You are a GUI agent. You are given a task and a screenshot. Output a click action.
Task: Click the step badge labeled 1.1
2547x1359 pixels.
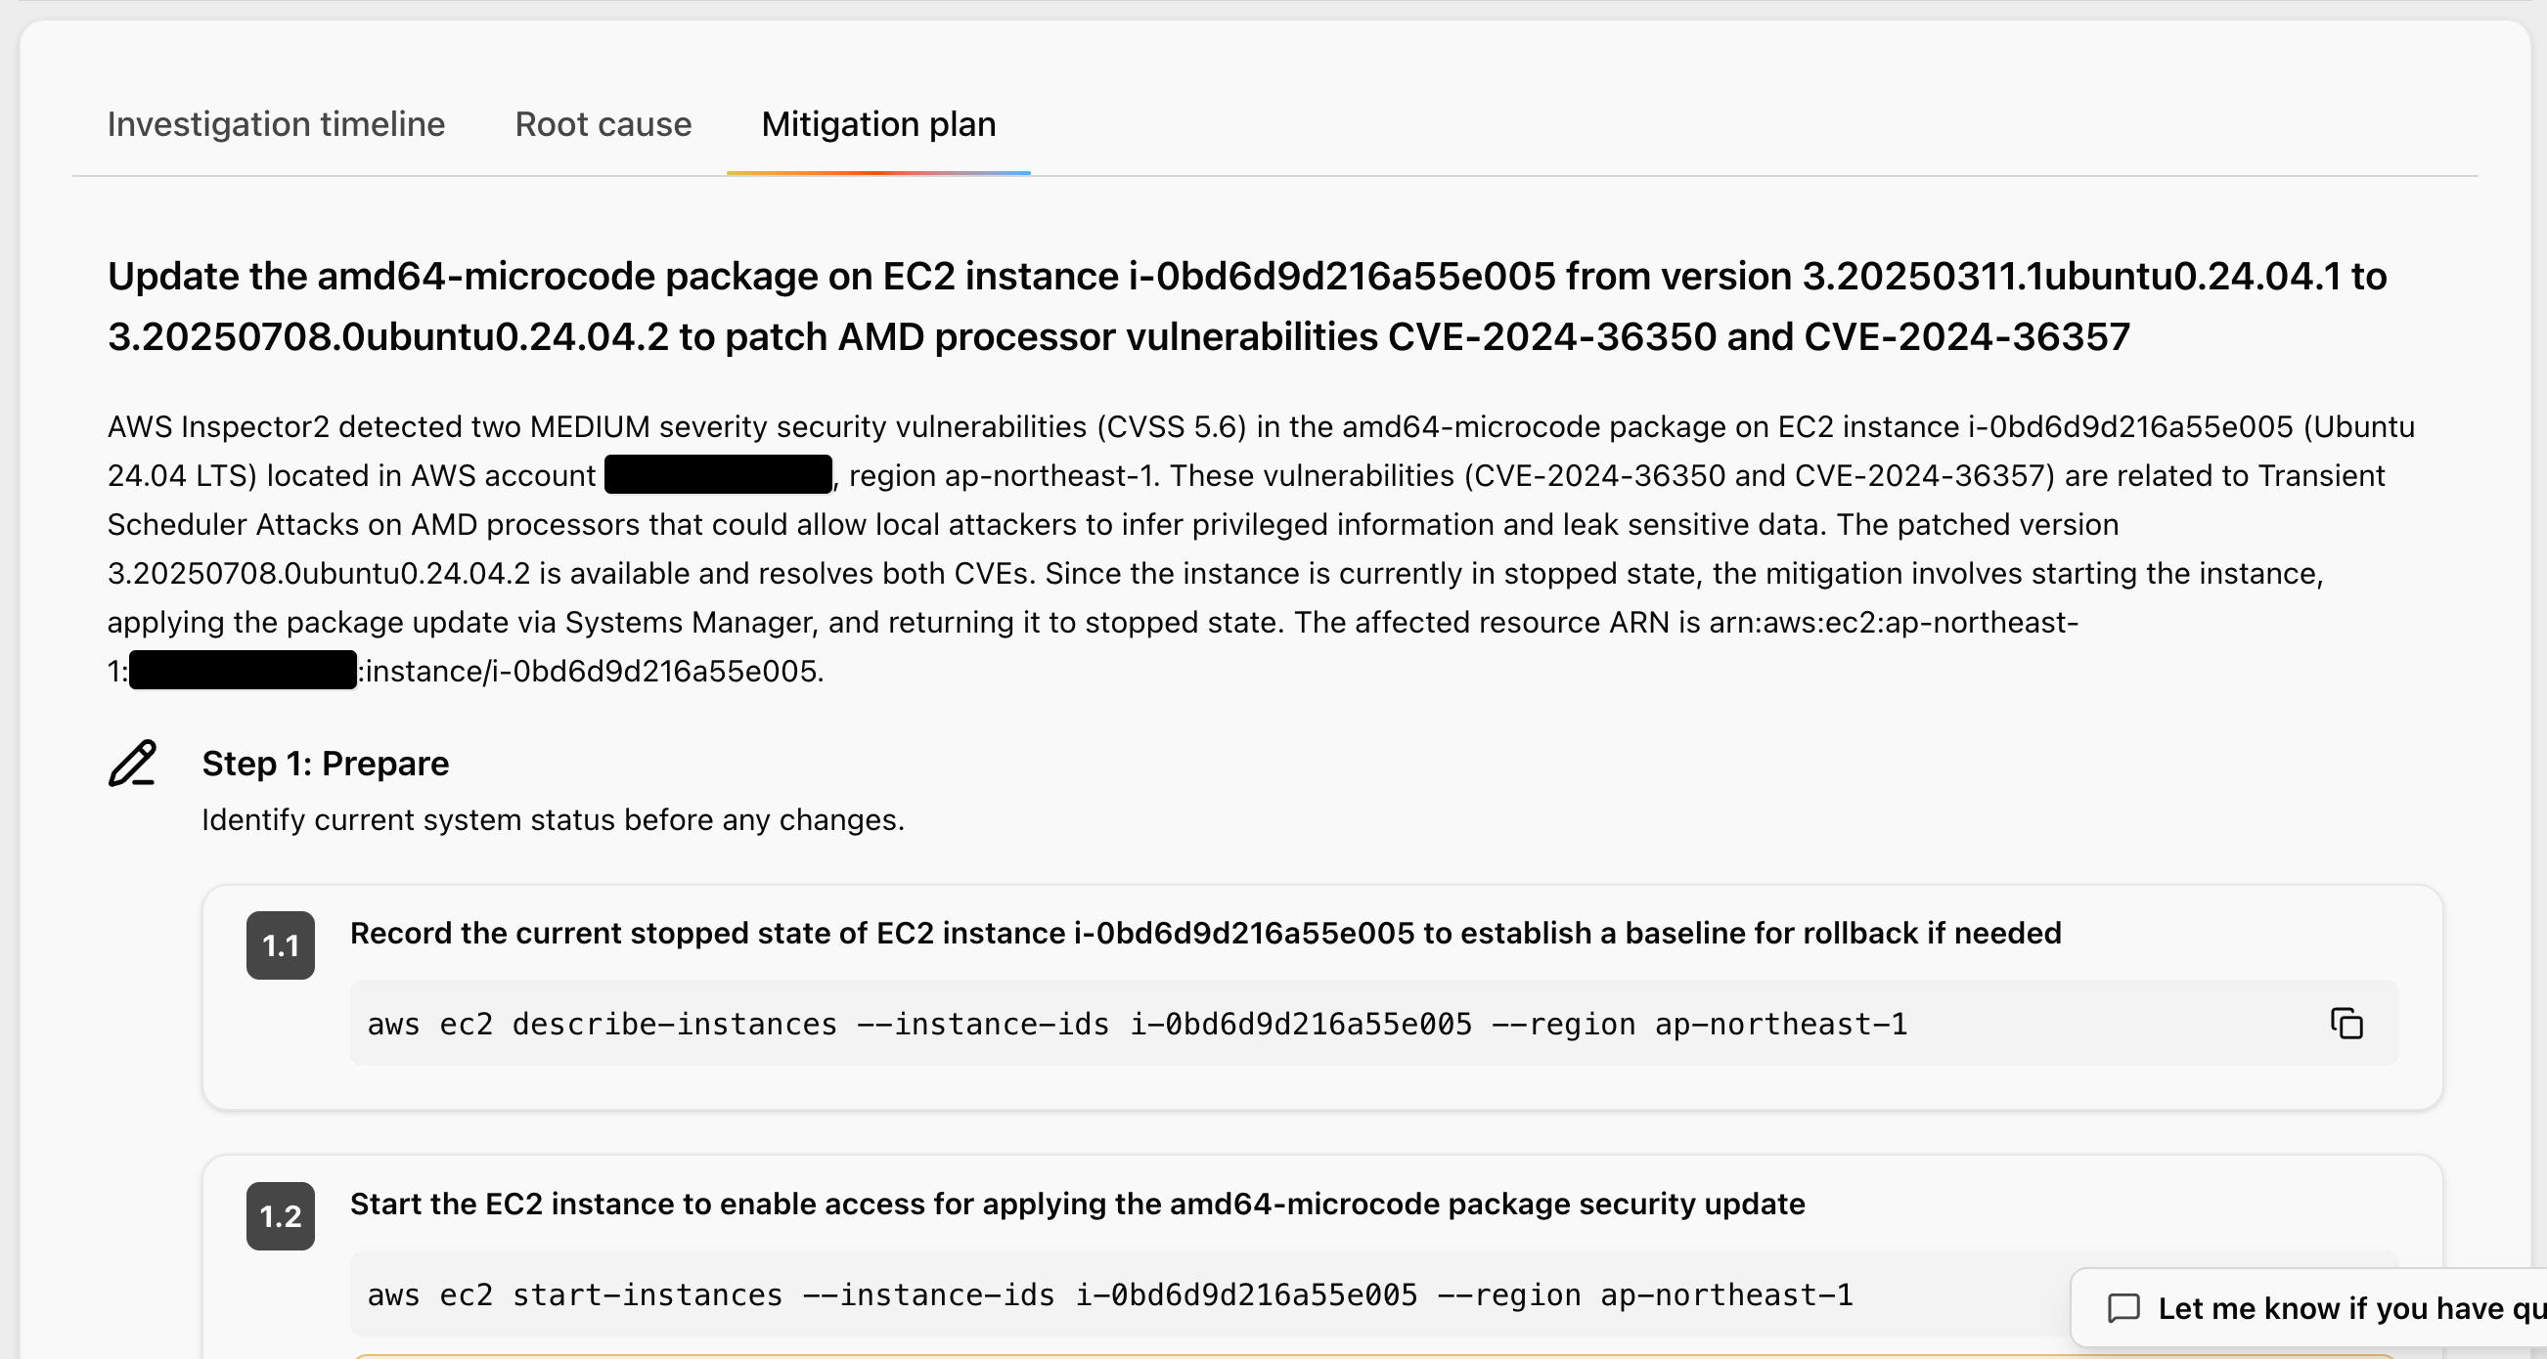coord(281,945)
